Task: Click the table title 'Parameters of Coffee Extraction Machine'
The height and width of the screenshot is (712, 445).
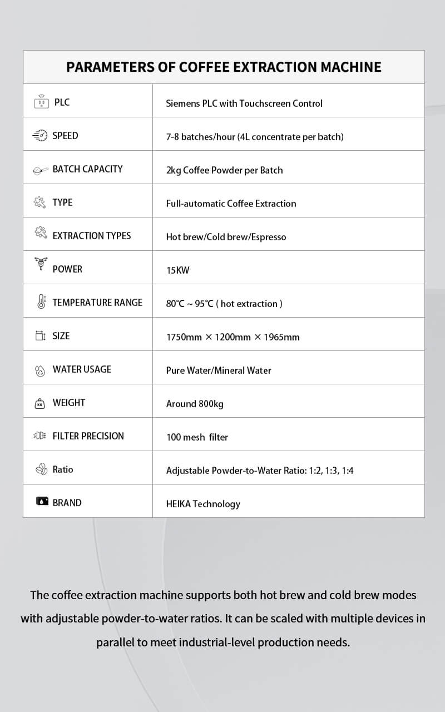Action: point(224,67)
